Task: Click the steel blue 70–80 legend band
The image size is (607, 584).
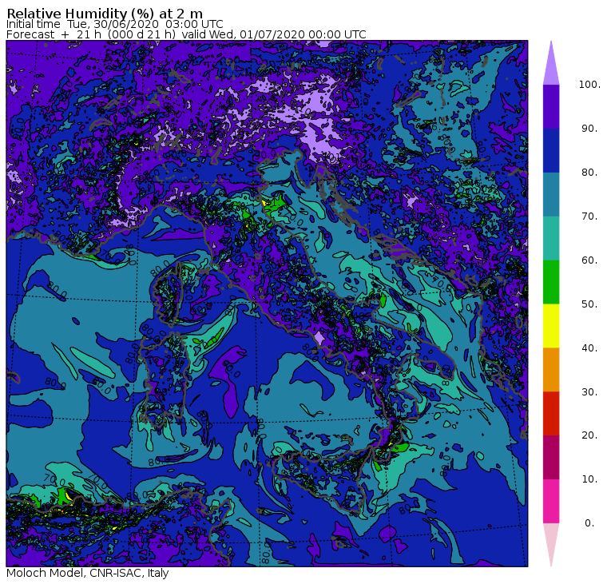Action: (551, 194)
